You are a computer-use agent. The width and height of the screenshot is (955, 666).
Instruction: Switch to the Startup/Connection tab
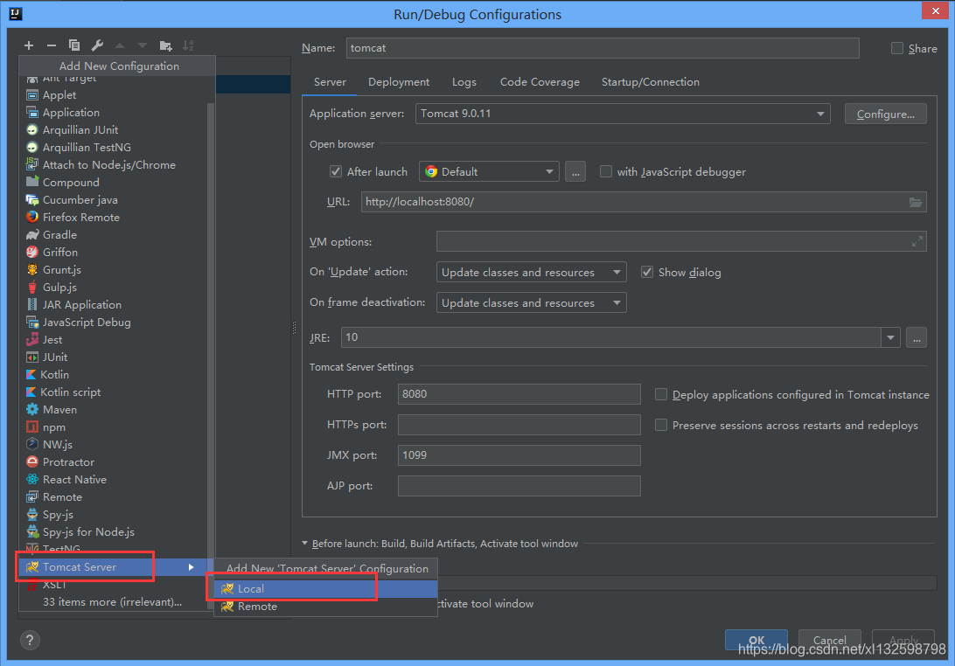pos(651,82)
